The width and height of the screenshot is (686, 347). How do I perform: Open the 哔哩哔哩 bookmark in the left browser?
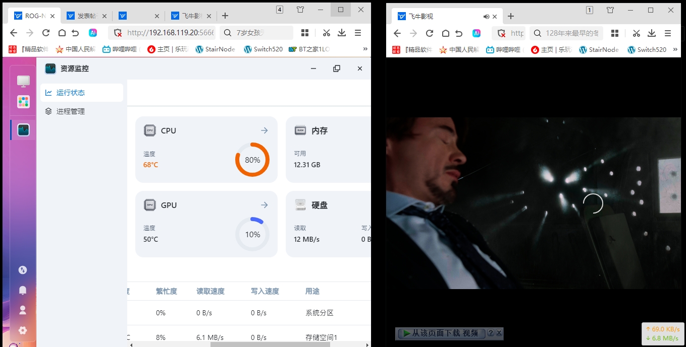(x=120, y=49)
